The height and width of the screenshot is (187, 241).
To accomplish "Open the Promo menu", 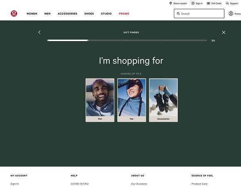I will point(124,14).
